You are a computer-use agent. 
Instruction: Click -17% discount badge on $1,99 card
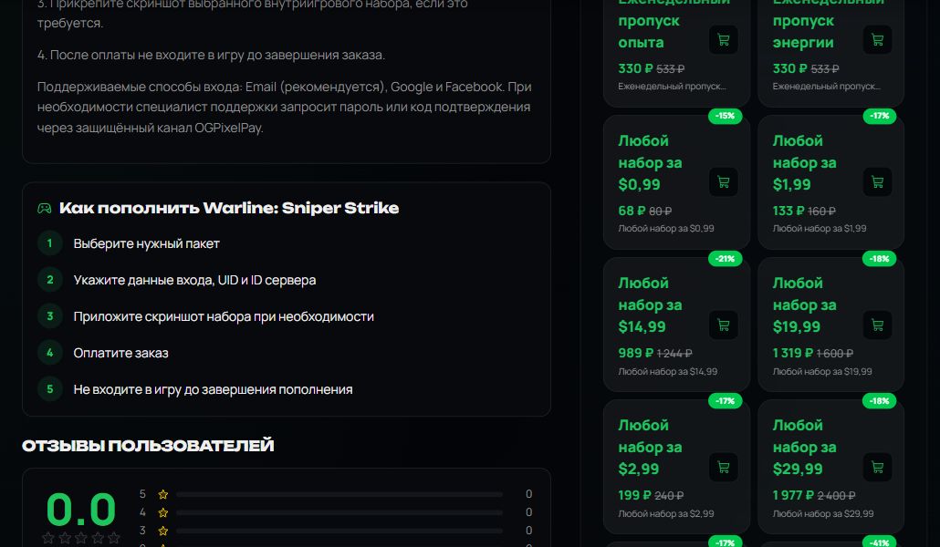pyautogui.click(x=880, y=116)
